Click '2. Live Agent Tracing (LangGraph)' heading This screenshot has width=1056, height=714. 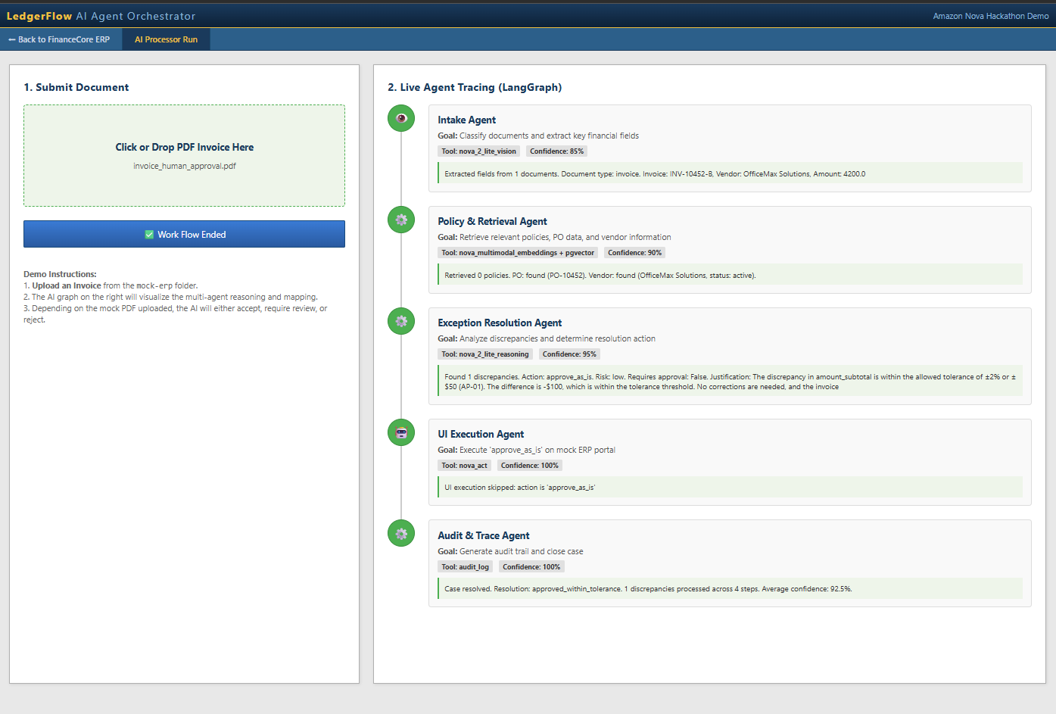pos(475,87)
